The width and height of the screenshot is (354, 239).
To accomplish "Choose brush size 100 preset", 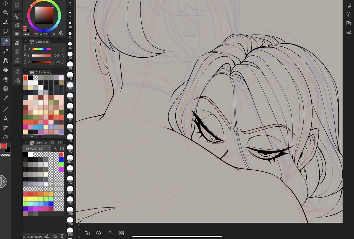I will tap(70, 148).
